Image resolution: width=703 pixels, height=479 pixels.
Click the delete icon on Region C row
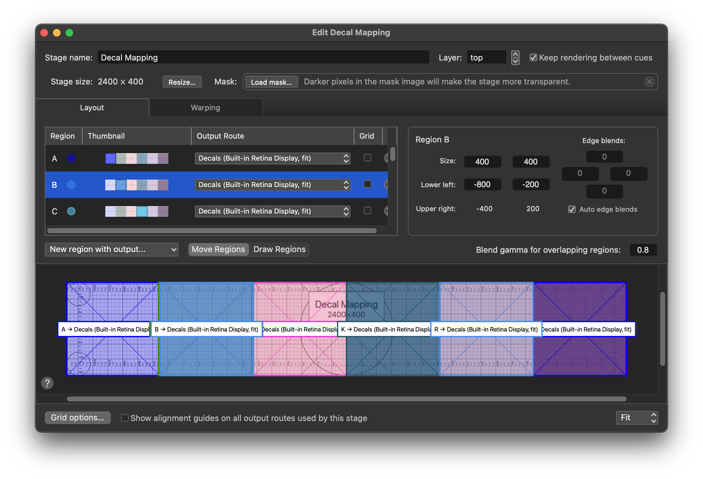click(386, 211)
